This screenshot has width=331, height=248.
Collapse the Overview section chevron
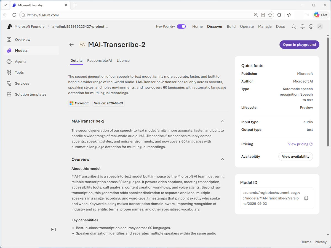[223, 159]
